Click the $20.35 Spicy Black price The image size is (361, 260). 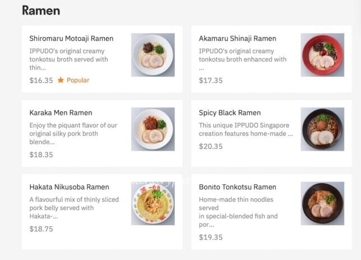point(210,146)
